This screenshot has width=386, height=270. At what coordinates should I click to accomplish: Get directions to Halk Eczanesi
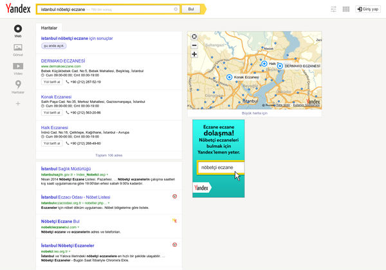[x=51, y=143]
